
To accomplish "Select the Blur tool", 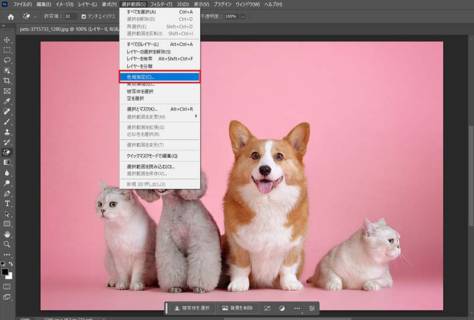I will click(x=7, y=172).
